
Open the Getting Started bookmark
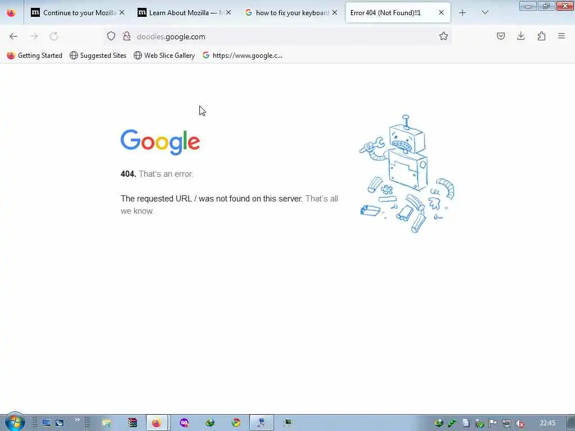[x=34, y=56]
